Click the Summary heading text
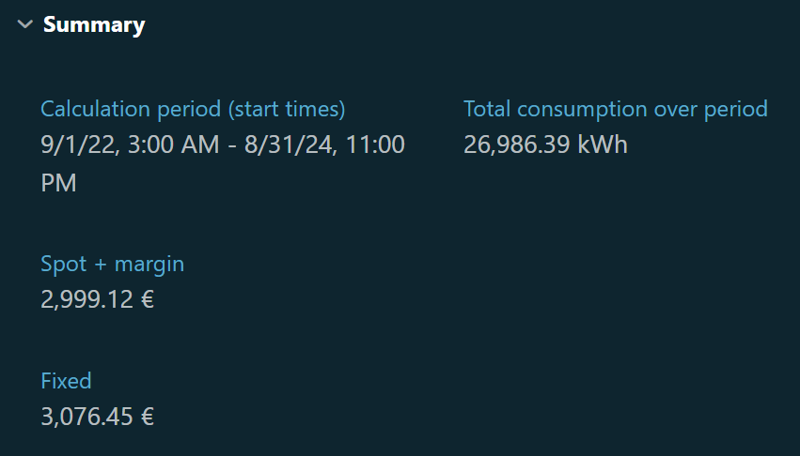The image size is (800, 456). point(94,25)
